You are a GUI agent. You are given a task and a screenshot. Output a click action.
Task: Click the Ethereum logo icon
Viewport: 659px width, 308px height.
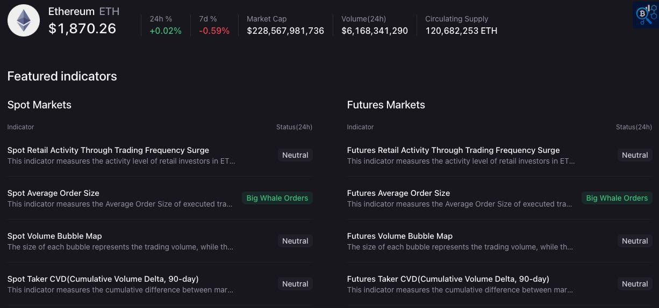click(24, 20)
